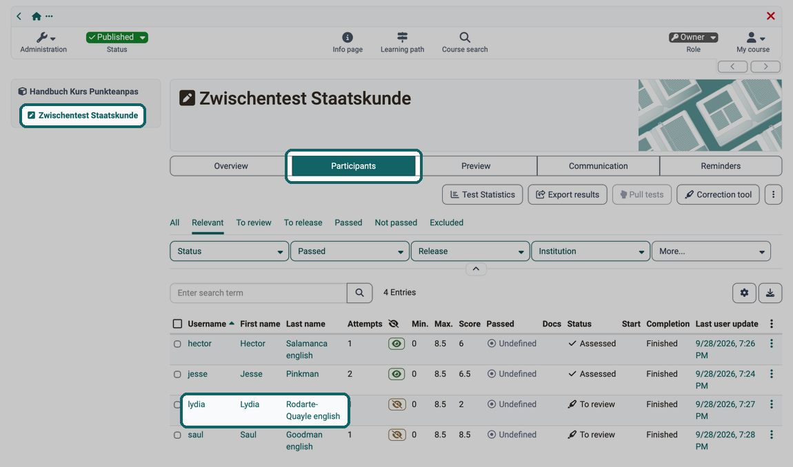Open the Administration wrench menu
The height and width of the screenshot is (467, 793).
(46, 37)
